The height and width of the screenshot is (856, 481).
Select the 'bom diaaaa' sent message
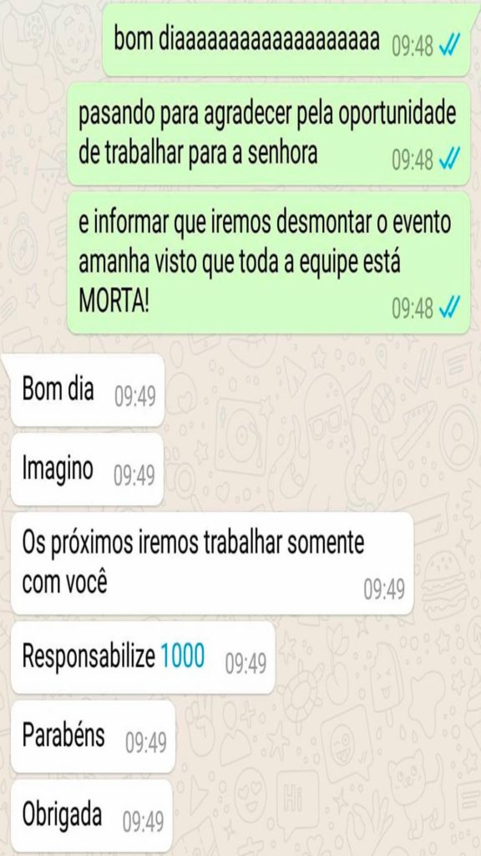click(x=286, y=40)
